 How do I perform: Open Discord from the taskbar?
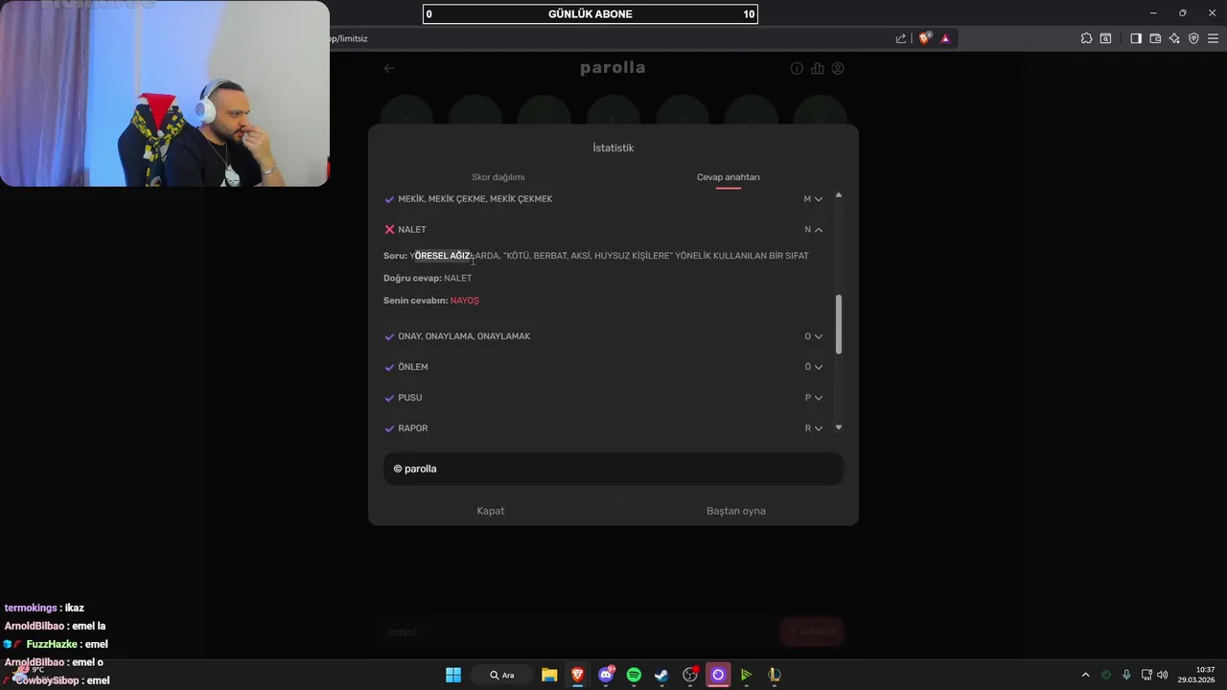[606, 675]
